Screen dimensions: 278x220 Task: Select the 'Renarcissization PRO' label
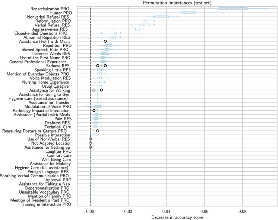click(x=50, y=9)
